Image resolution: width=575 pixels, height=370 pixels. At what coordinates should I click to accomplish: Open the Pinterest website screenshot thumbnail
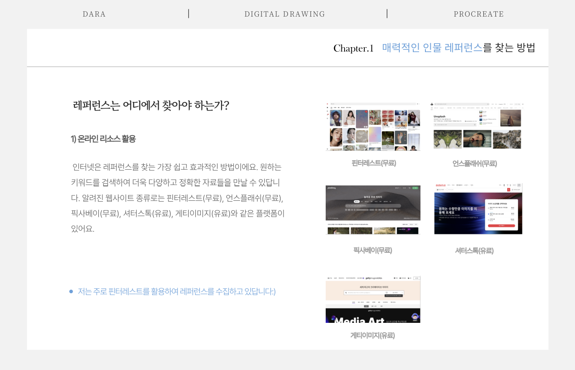click(373, 126)
